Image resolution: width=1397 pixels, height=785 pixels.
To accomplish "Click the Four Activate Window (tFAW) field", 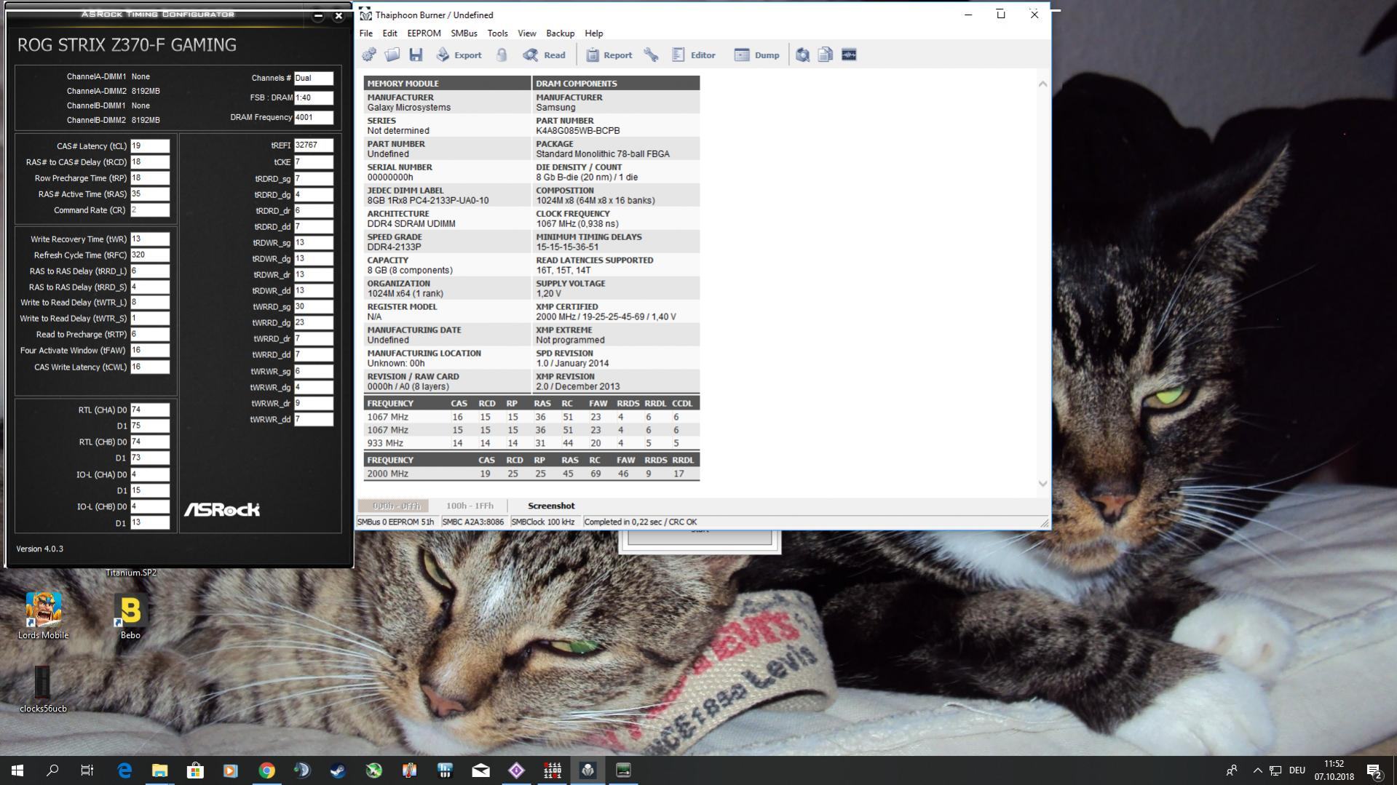I will [x=150, y=351].
